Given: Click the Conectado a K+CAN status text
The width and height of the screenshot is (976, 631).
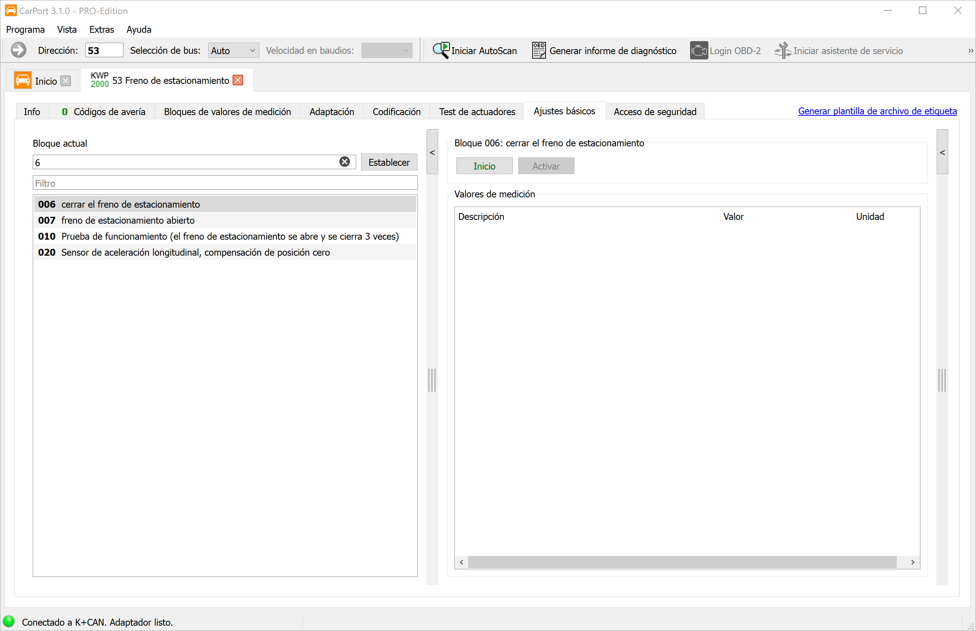Looking at the screenshot, I should pos(98,622).
